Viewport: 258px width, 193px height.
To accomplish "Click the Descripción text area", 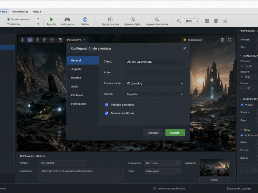I will click(82, 174).
